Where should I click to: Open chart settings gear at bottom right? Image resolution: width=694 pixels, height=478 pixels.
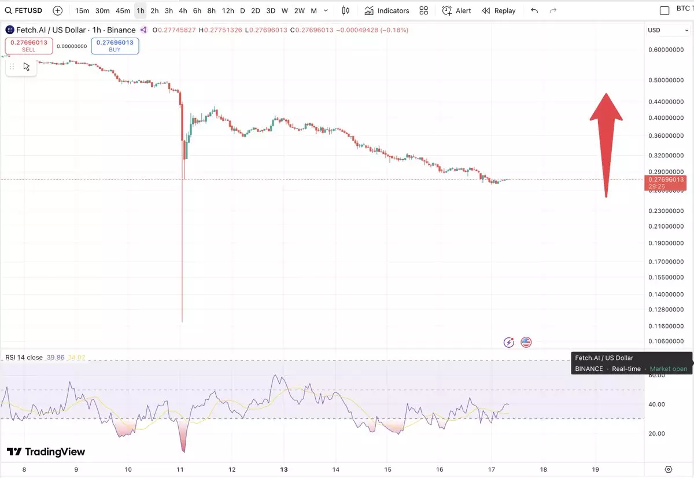pyautogui.click(x=669, y=469)
